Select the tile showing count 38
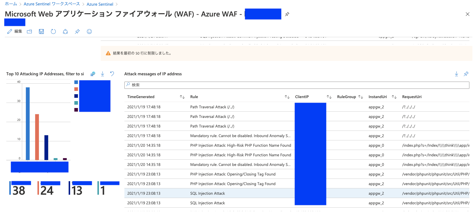 (20, 188)
